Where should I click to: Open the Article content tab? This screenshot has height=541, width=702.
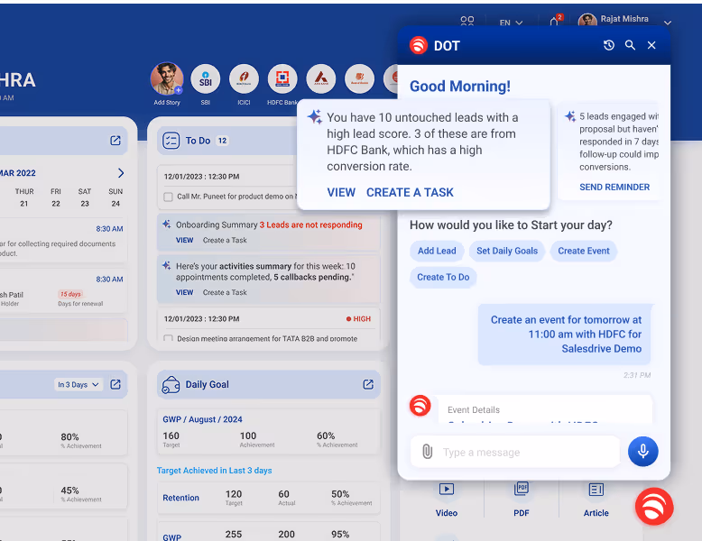(596, 500)
